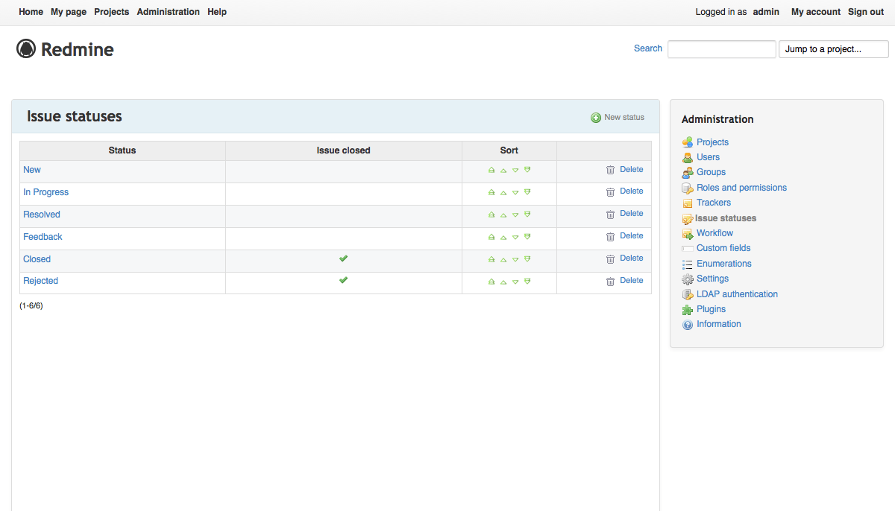
Task: Move Resolved status to bottom
Action: (527, 215)
